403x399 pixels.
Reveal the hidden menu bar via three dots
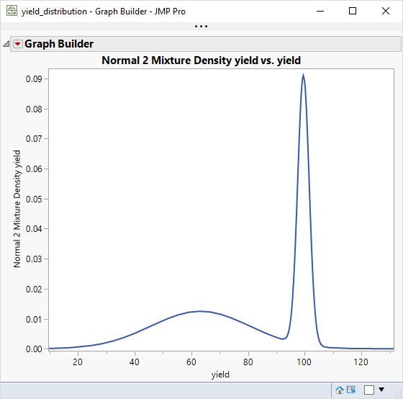click(201, 26)
